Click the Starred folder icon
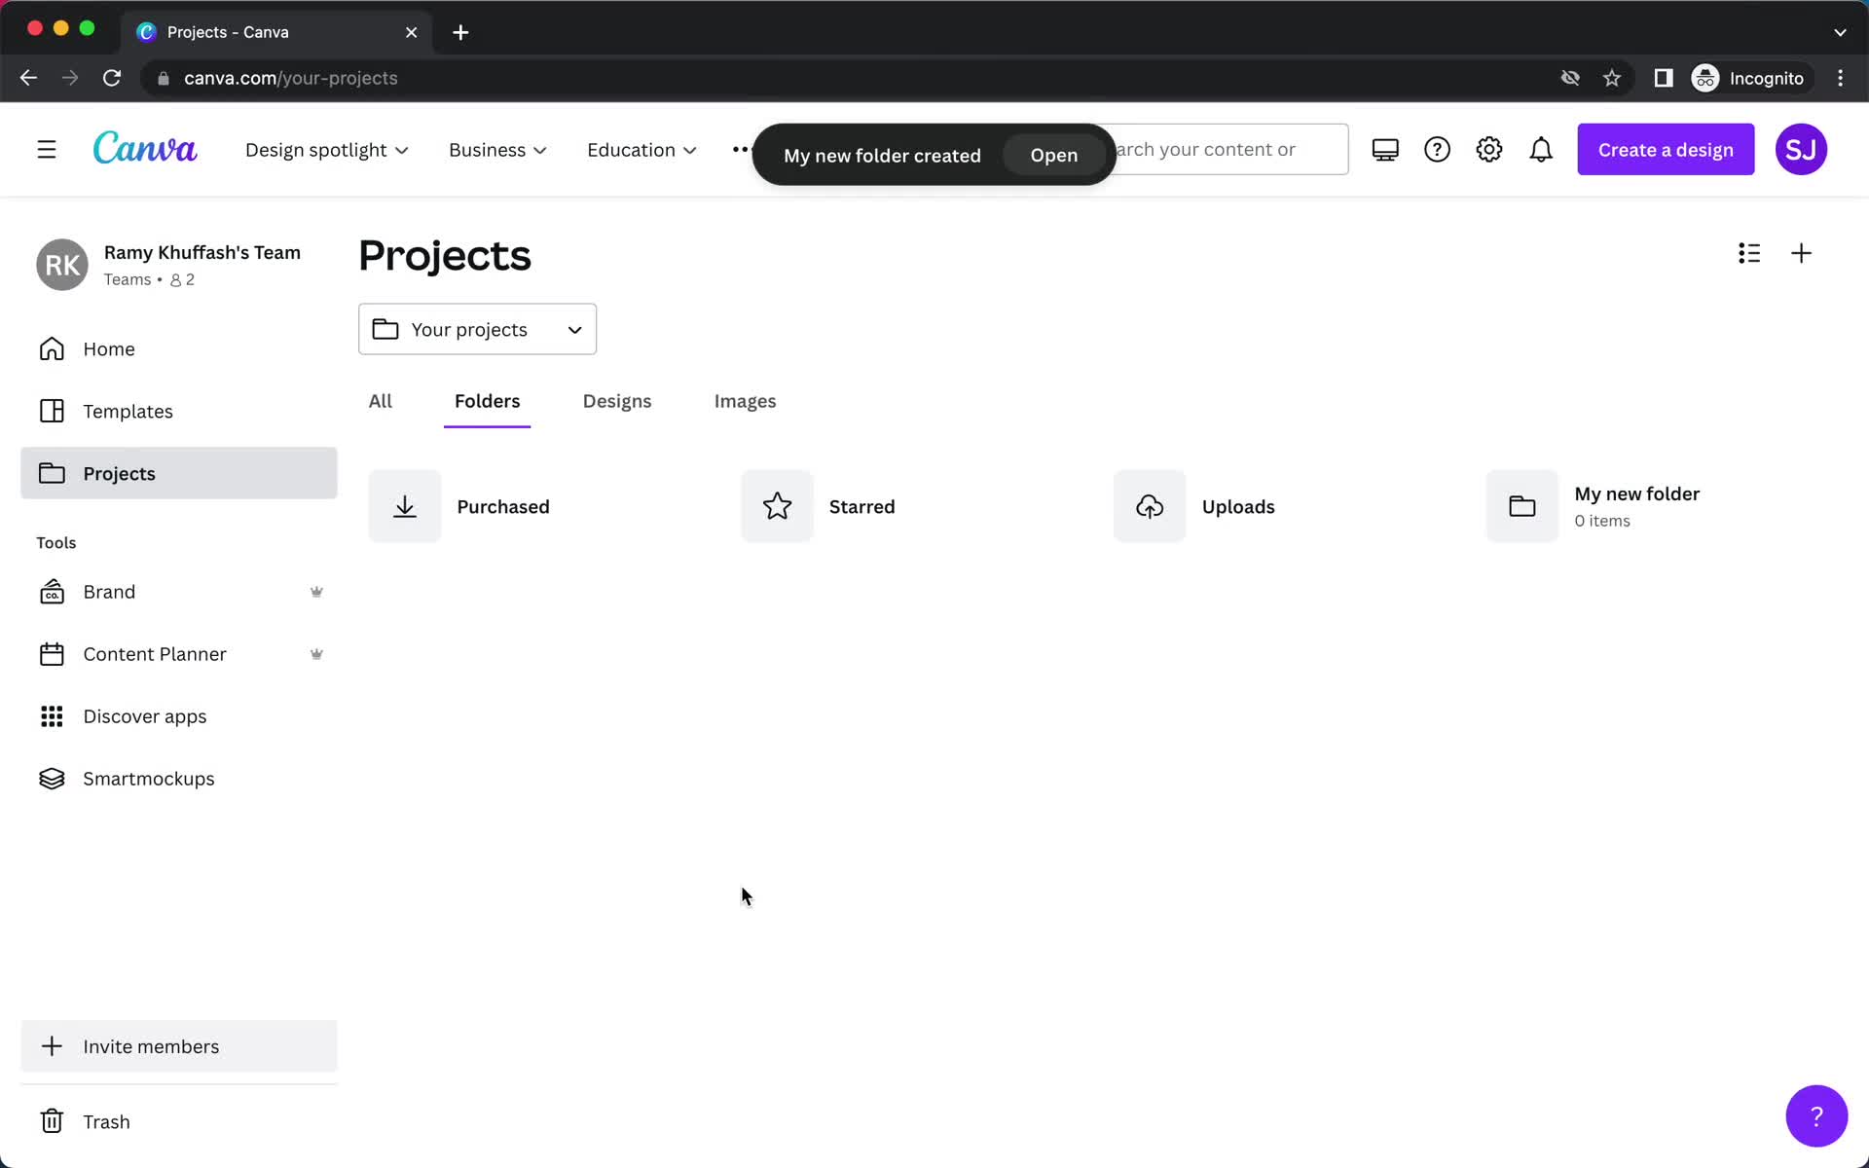 [775, 506]
